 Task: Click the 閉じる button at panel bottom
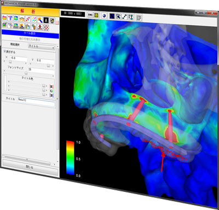click(x=30, y=167)
